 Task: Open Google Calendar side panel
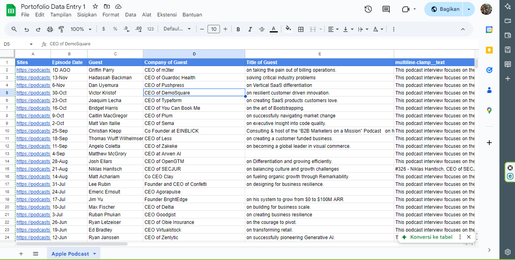489,30
